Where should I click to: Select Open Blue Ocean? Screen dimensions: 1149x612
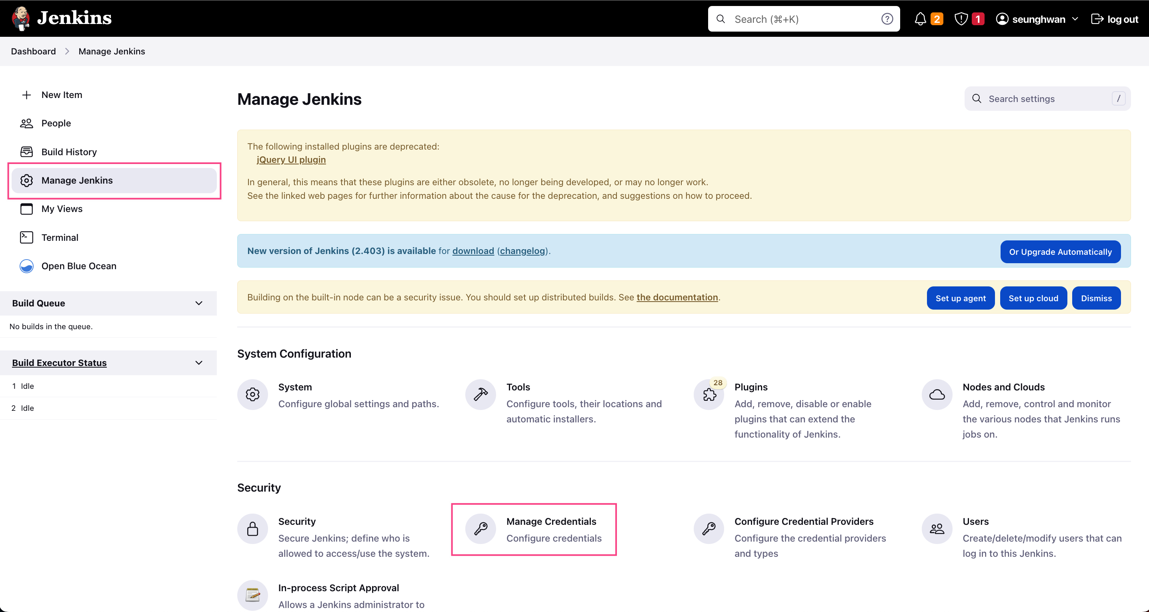click(78, 266)
